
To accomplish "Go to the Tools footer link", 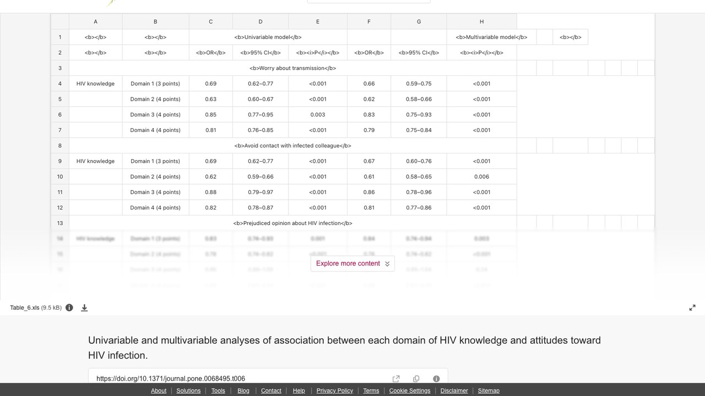I will 218,391.
